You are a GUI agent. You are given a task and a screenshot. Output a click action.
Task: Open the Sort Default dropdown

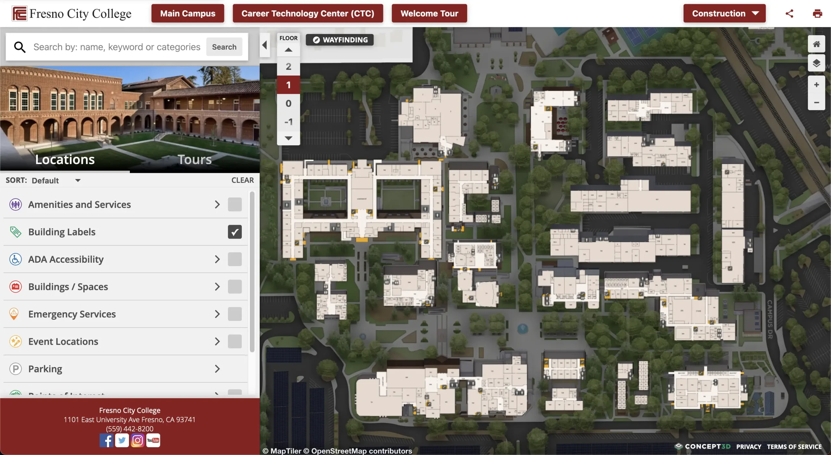[x=56, y=180]
